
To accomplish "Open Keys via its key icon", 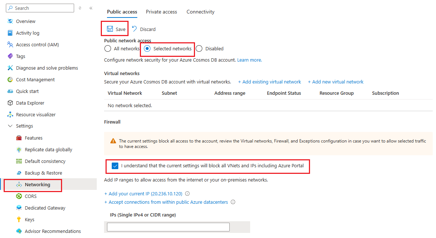I will pos(19,220).
